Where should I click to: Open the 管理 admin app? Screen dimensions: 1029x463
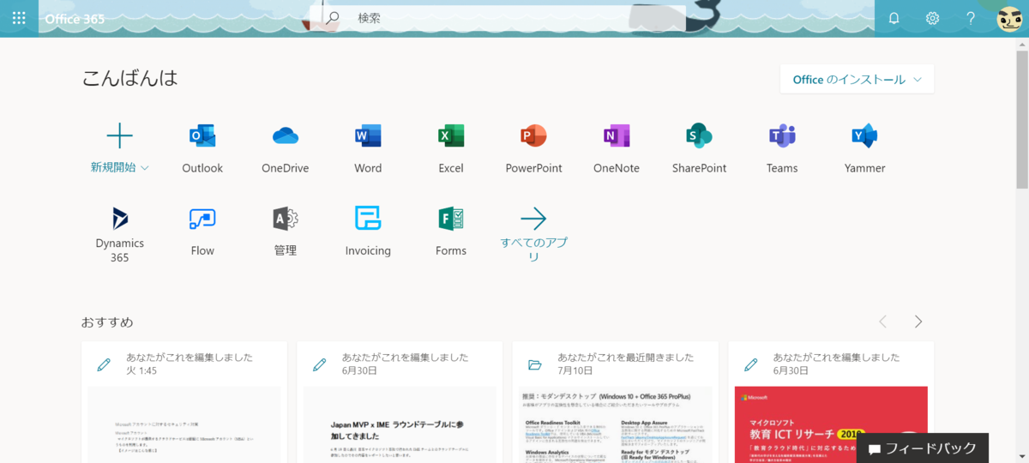[286, 231]
